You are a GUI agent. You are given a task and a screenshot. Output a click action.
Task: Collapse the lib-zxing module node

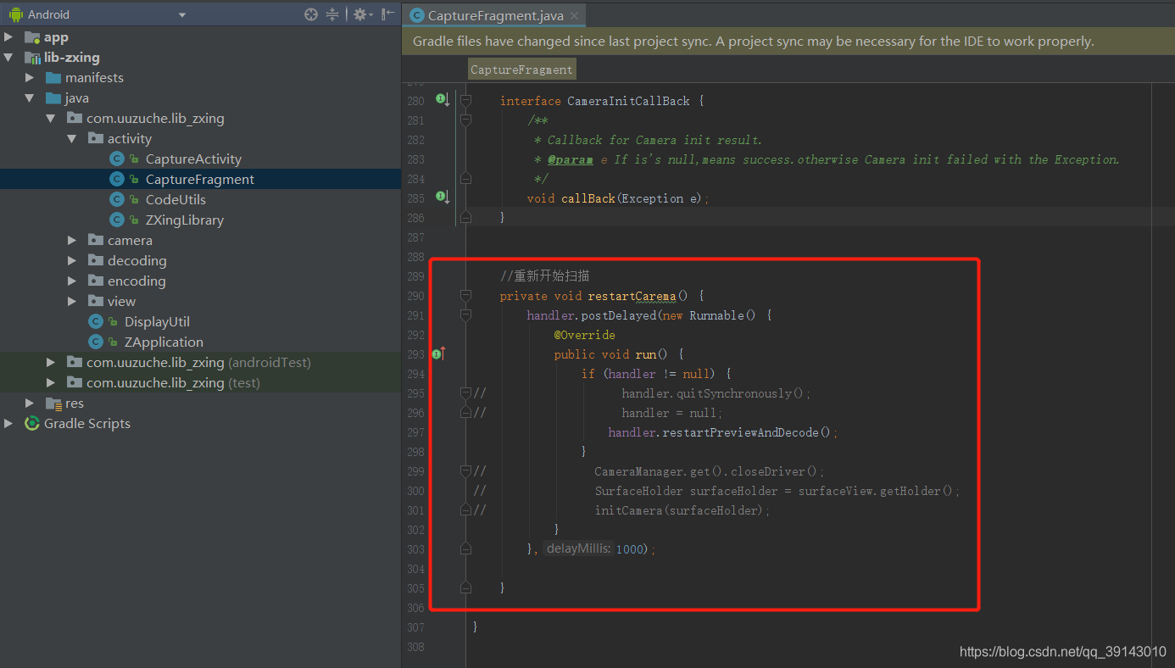pyautogui.click(x=8, y=58)
